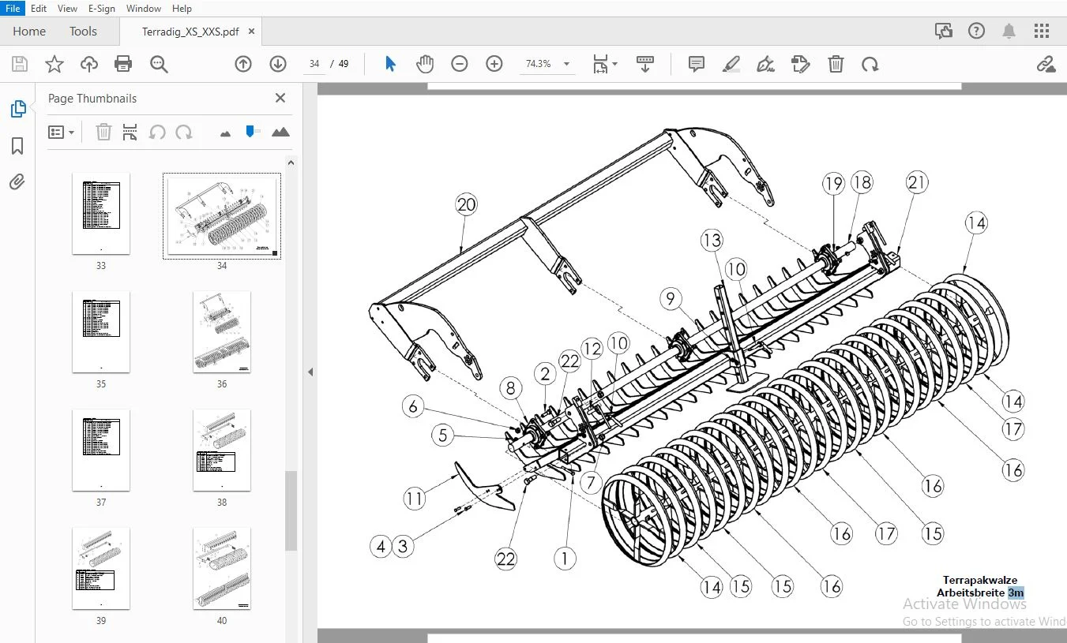
Task: Open the Attachments paperclip panel
Action: 17,182
